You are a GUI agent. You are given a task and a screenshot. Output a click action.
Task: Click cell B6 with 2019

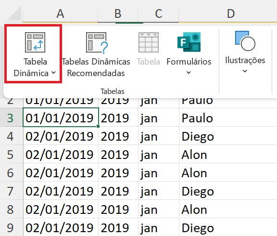[x=118, y=173]
